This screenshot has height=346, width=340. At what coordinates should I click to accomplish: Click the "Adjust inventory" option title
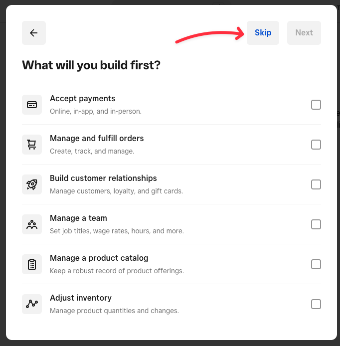81,298
